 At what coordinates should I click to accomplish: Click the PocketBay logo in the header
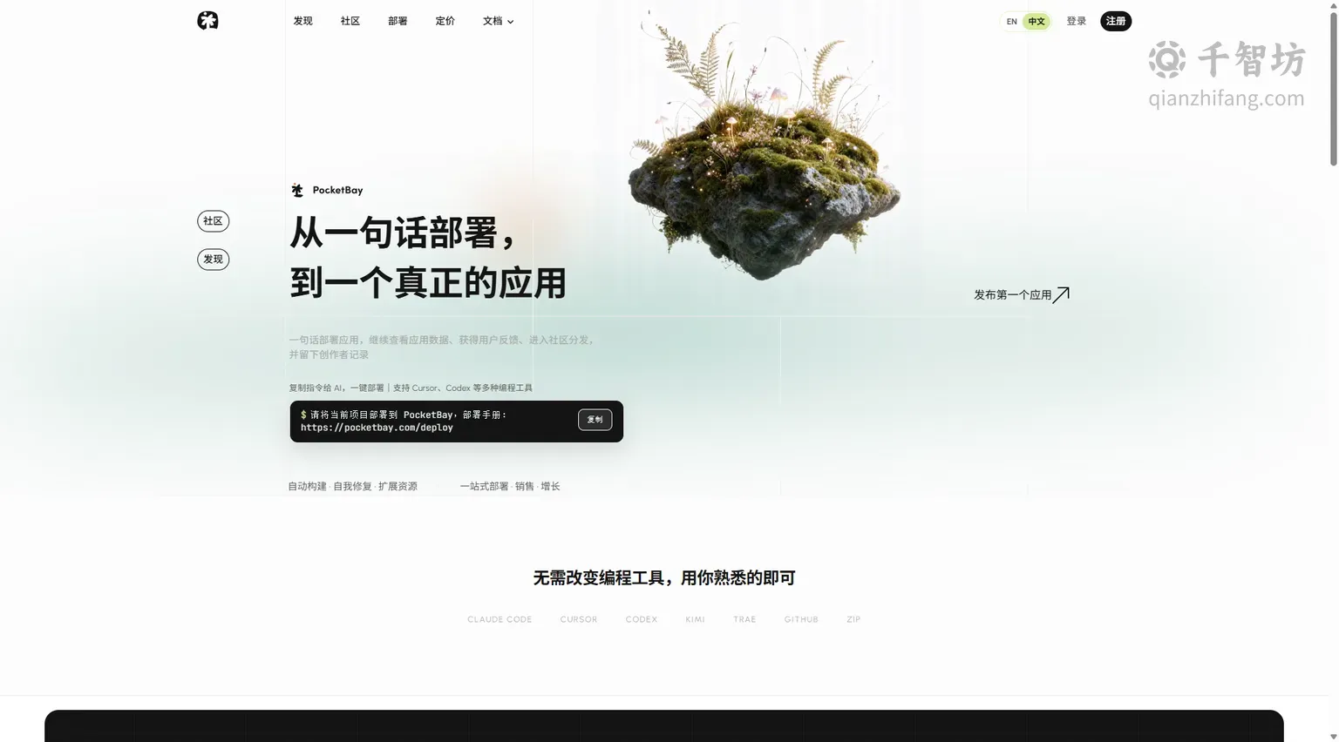tap(207, 21)
